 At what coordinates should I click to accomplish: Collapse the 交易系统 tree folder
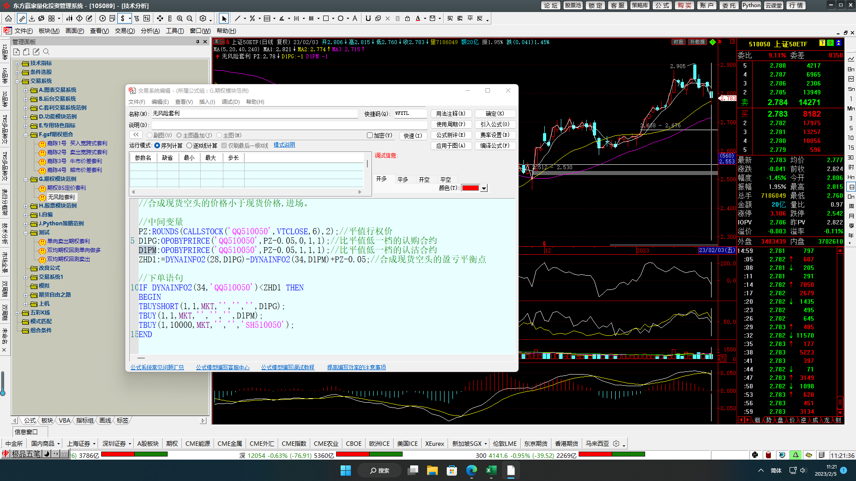pos(17,81)
